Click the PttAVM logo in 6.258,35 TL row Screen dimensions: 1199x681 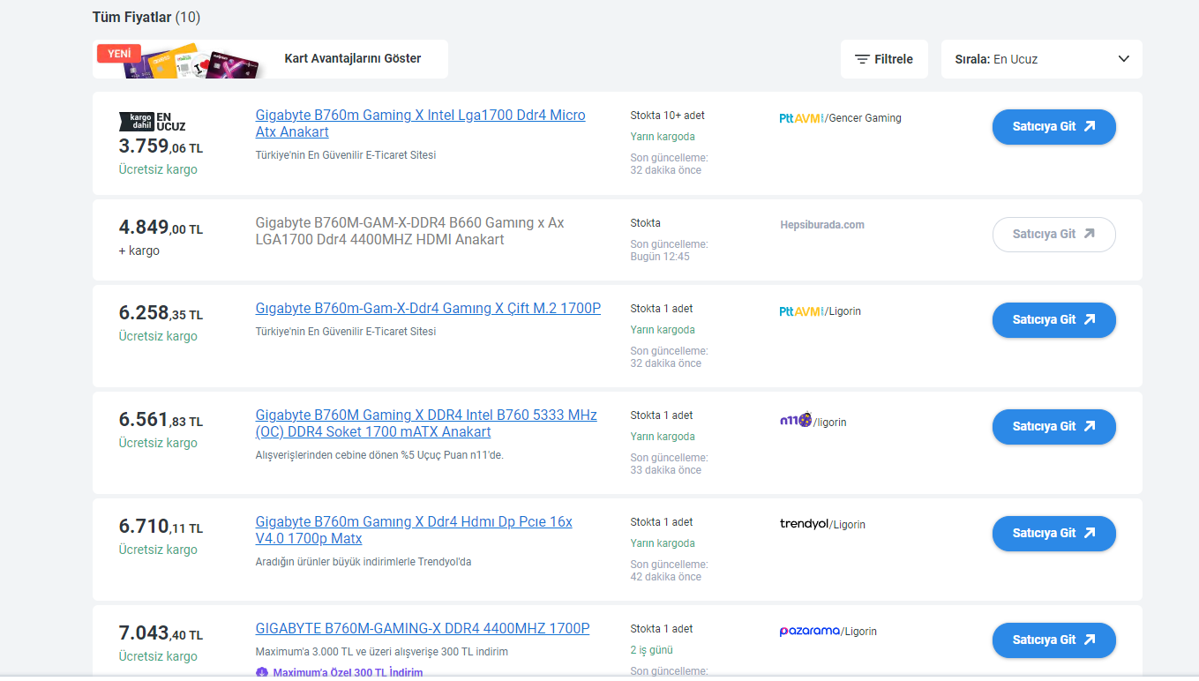[x=801, y=311]
